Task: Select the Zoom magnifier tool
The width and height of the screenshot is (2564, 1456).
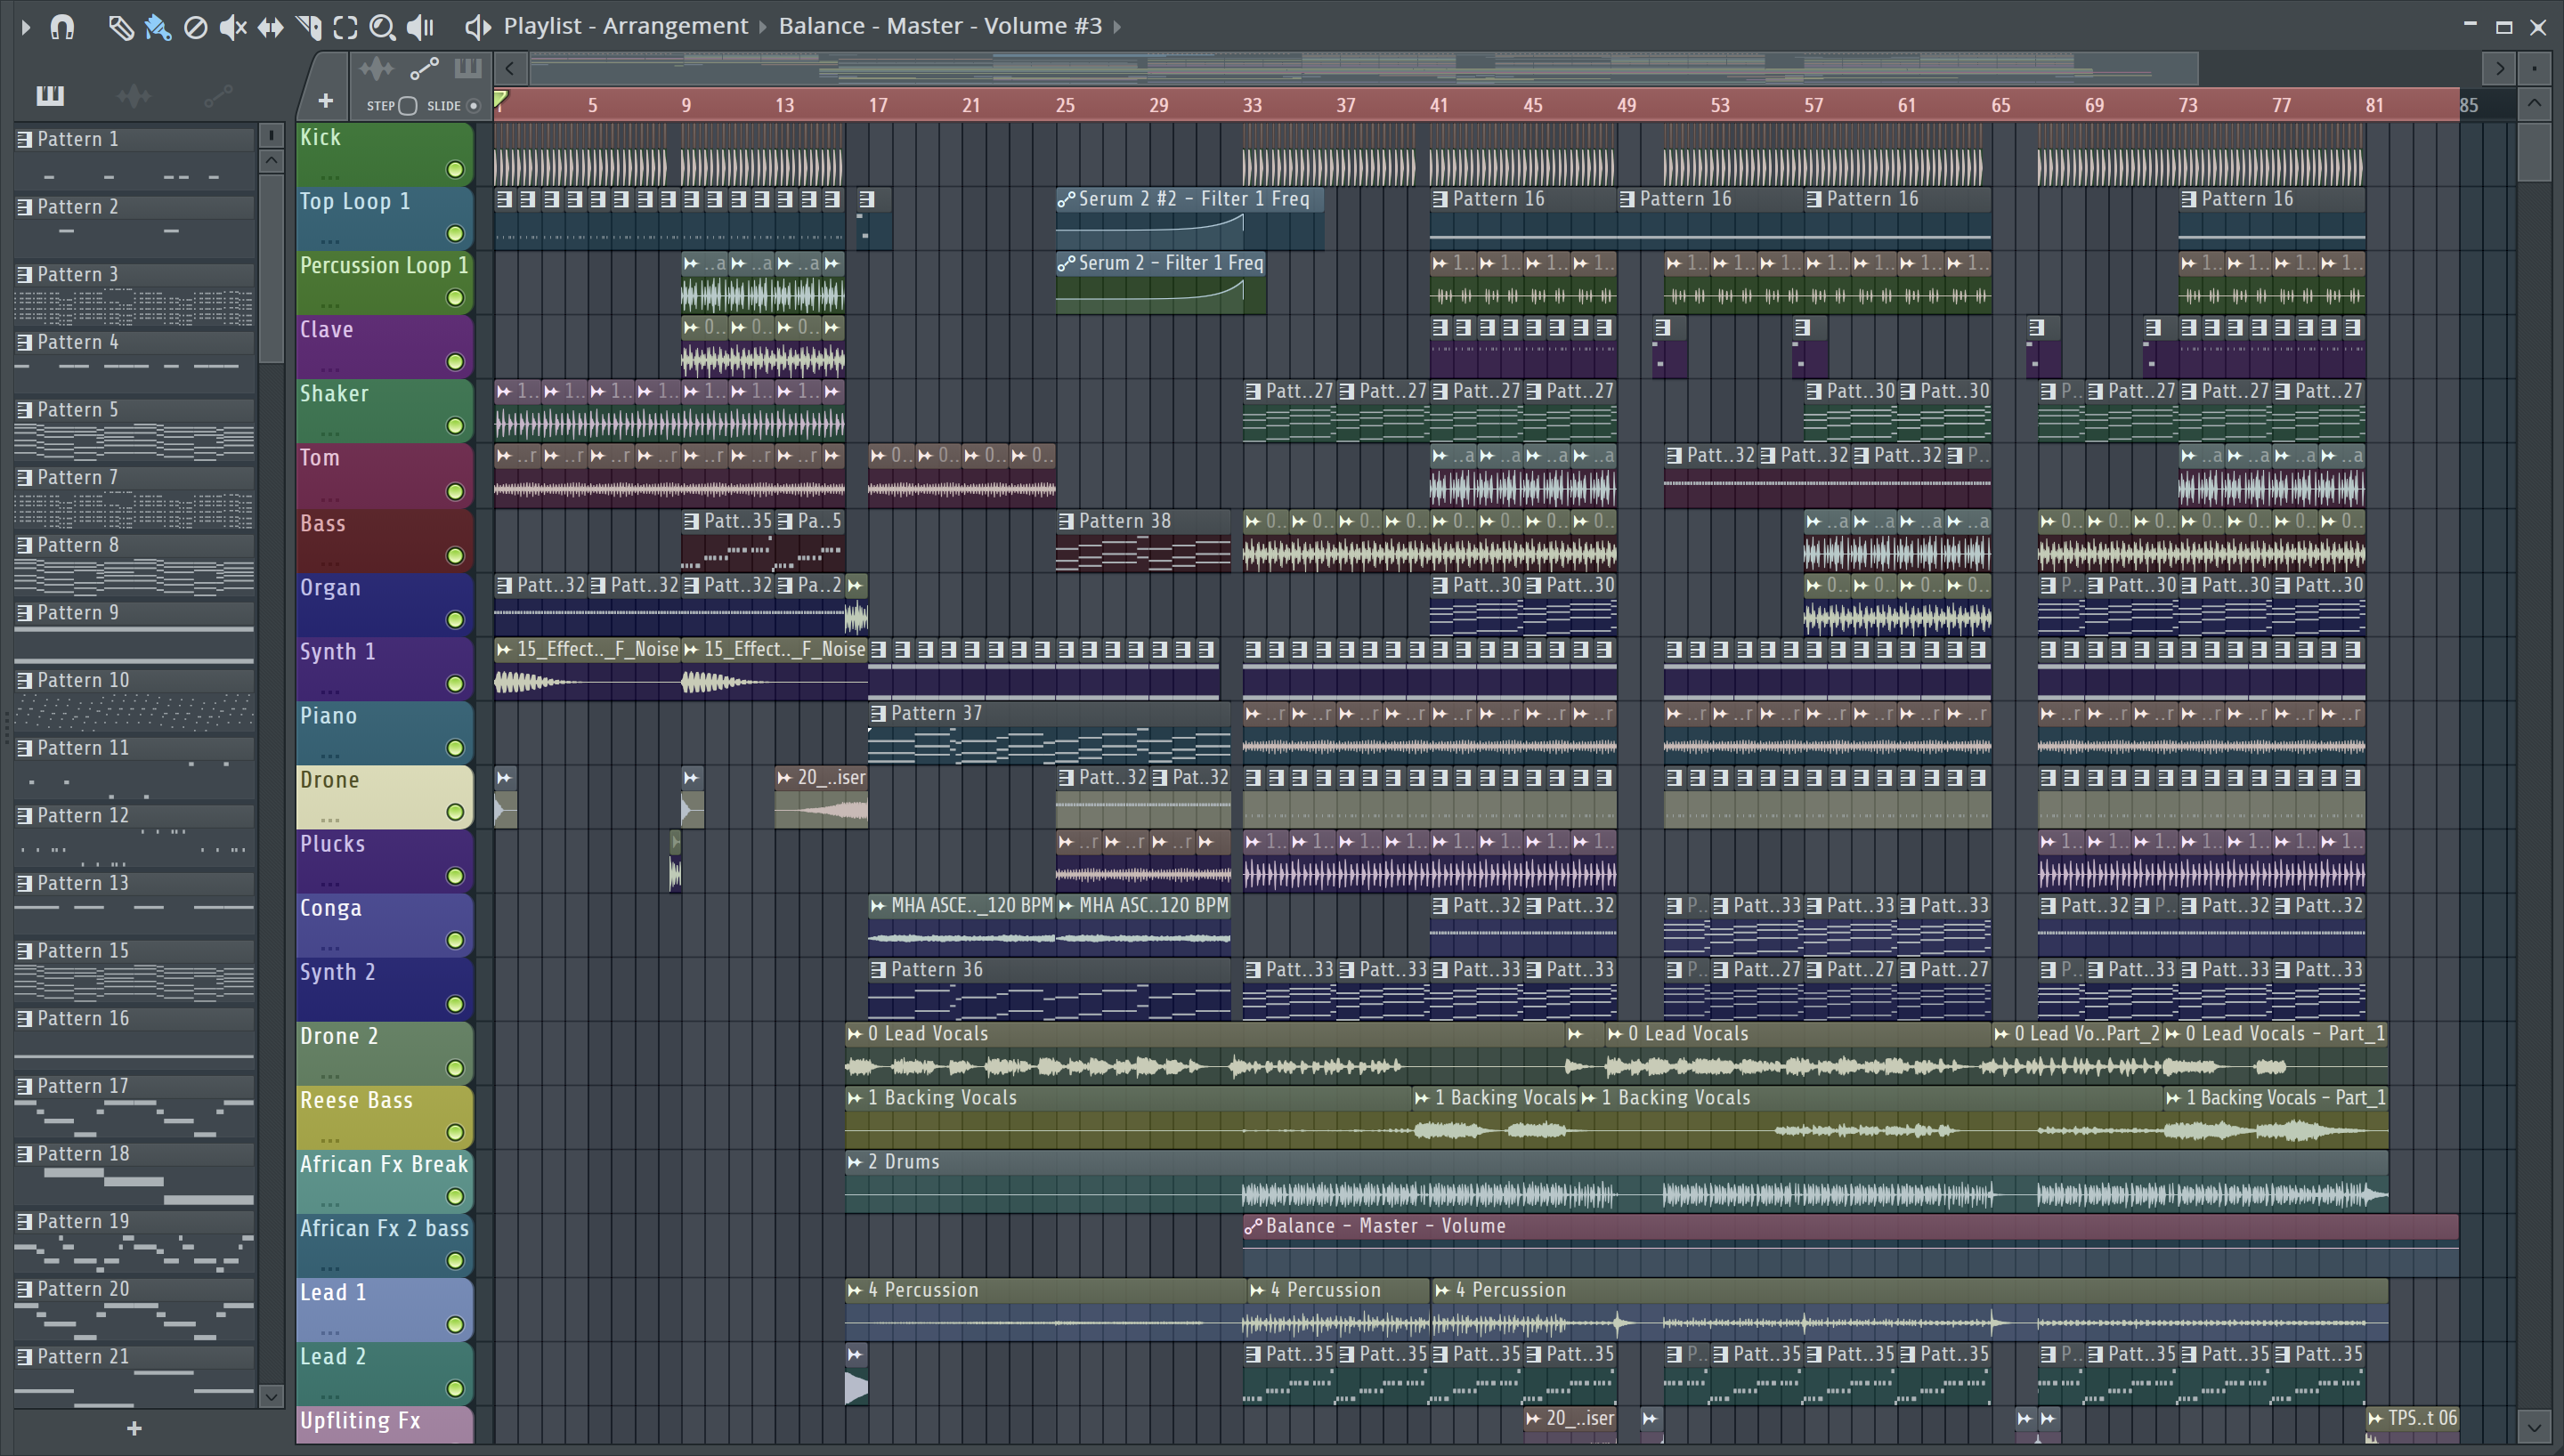Action: (x=382, y=27)
